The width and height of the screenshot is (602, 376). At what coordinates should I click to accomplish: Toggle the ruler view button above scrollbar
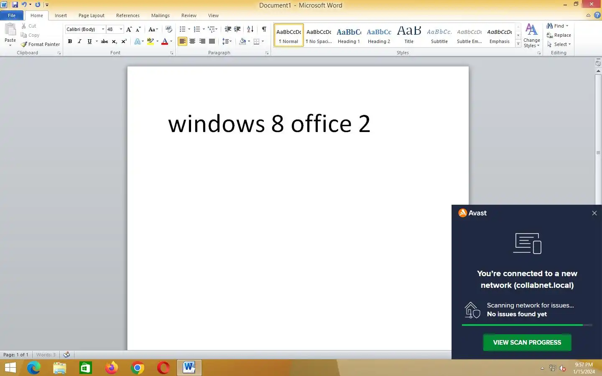tap(598, 63)
